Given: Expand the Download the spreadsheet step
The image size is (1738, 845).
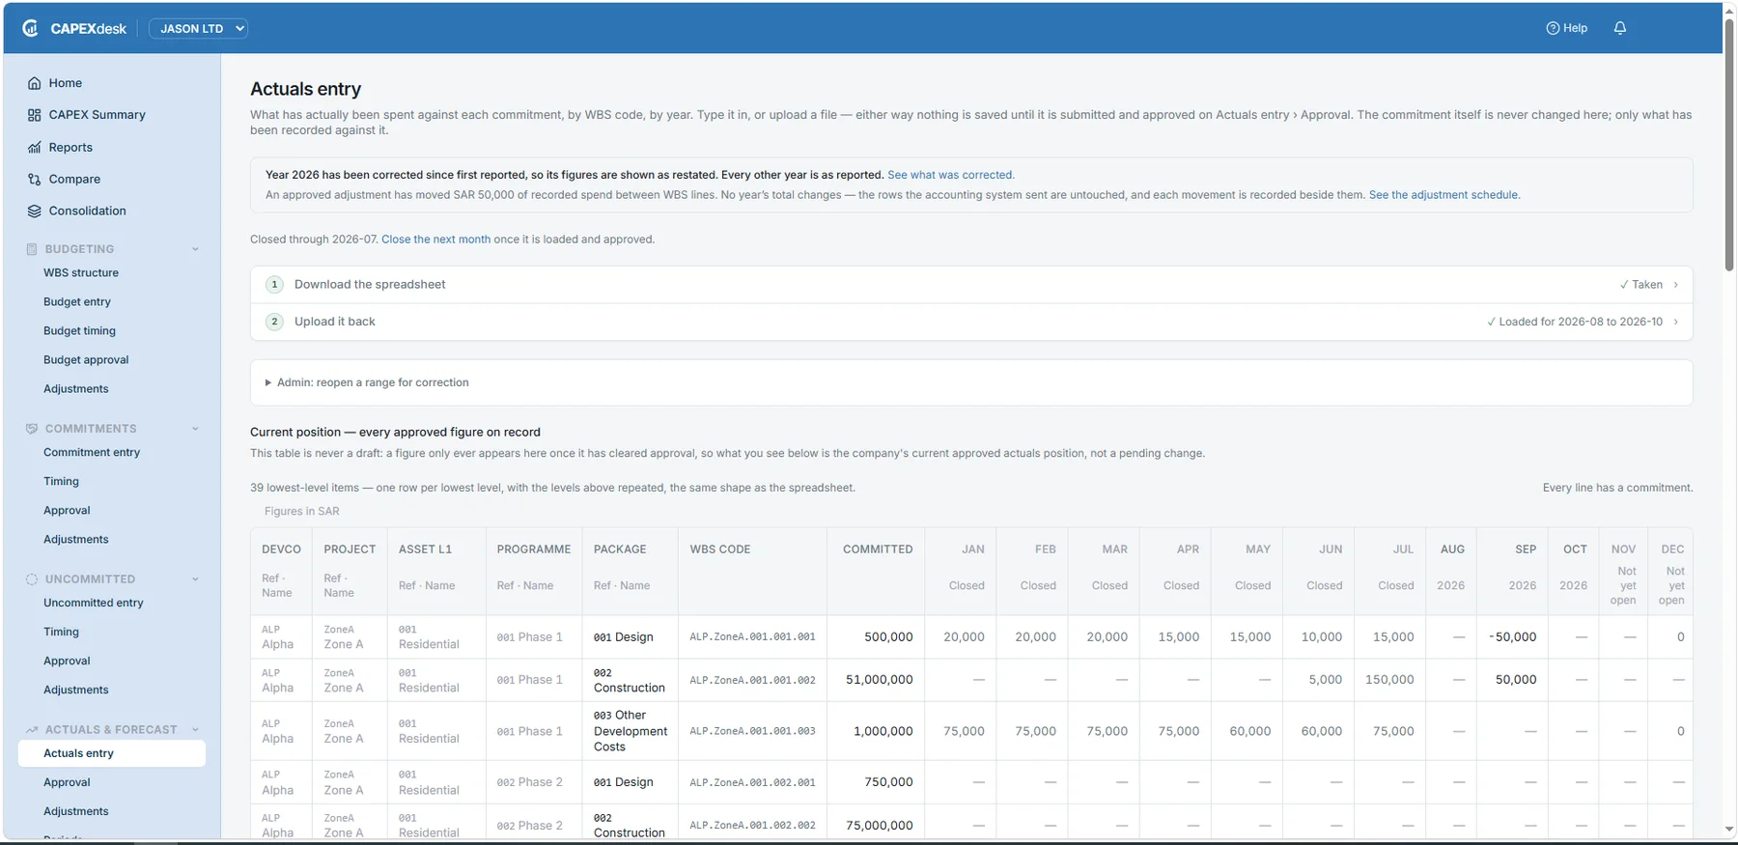Looking at the screenshot, I should 971,285.
